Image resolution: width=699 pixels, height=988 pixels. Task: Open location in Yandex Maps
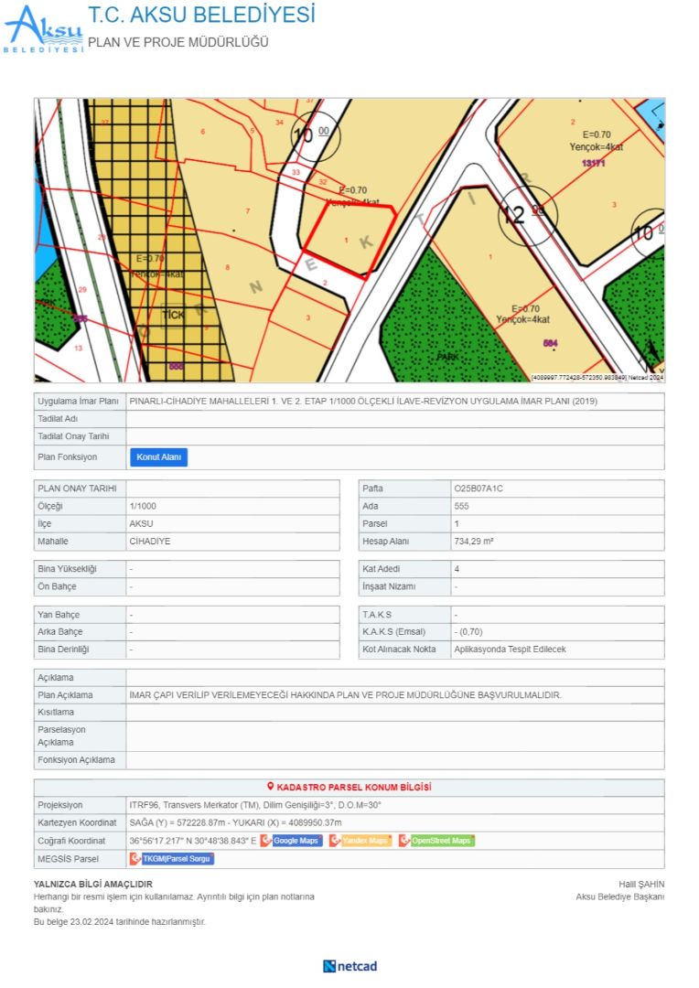tap(365, 841)
